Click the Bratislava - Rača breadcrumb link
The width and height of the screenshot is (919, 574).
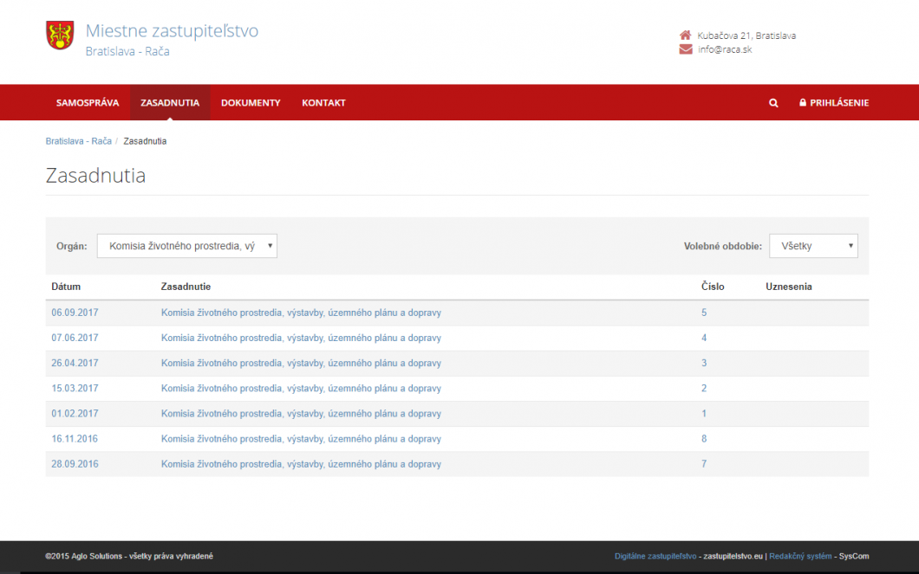(x=78, y=141)
